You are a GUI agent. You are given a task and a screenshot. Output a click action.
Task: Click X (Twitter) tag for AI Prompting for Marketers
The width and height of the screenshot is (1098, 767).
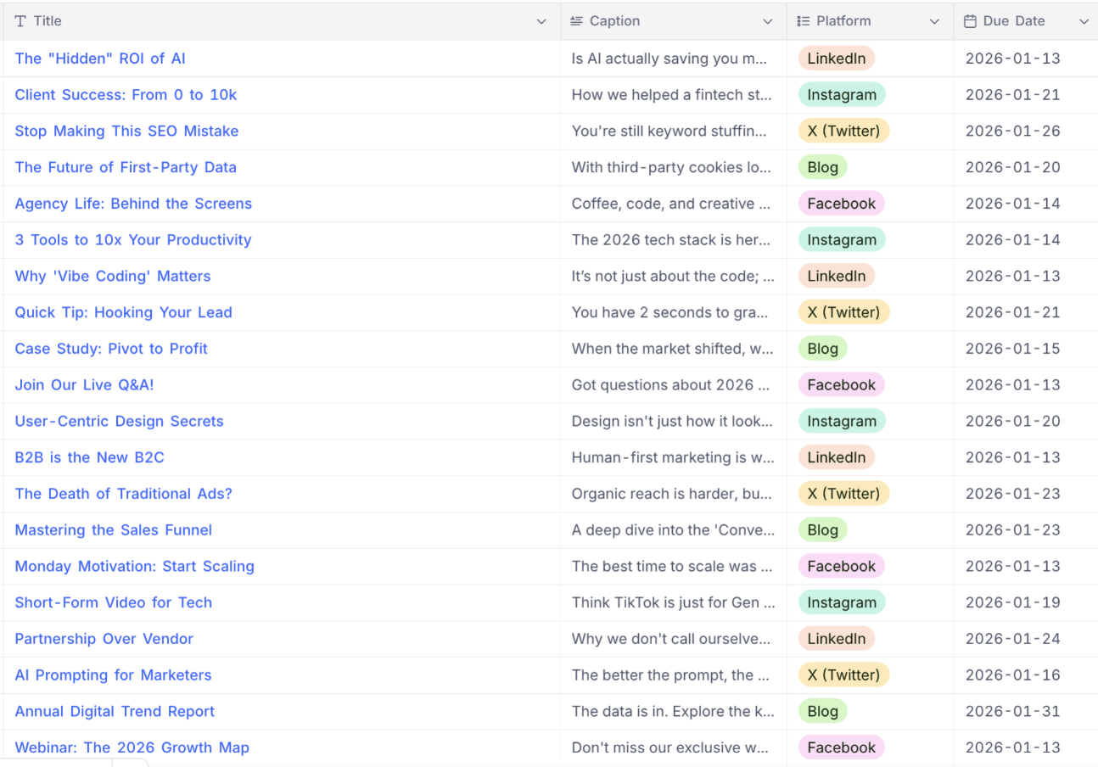843,675
